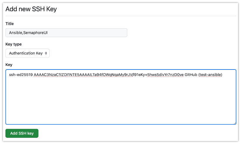Click the misspelled word test-ansible in key

(211, 75)
